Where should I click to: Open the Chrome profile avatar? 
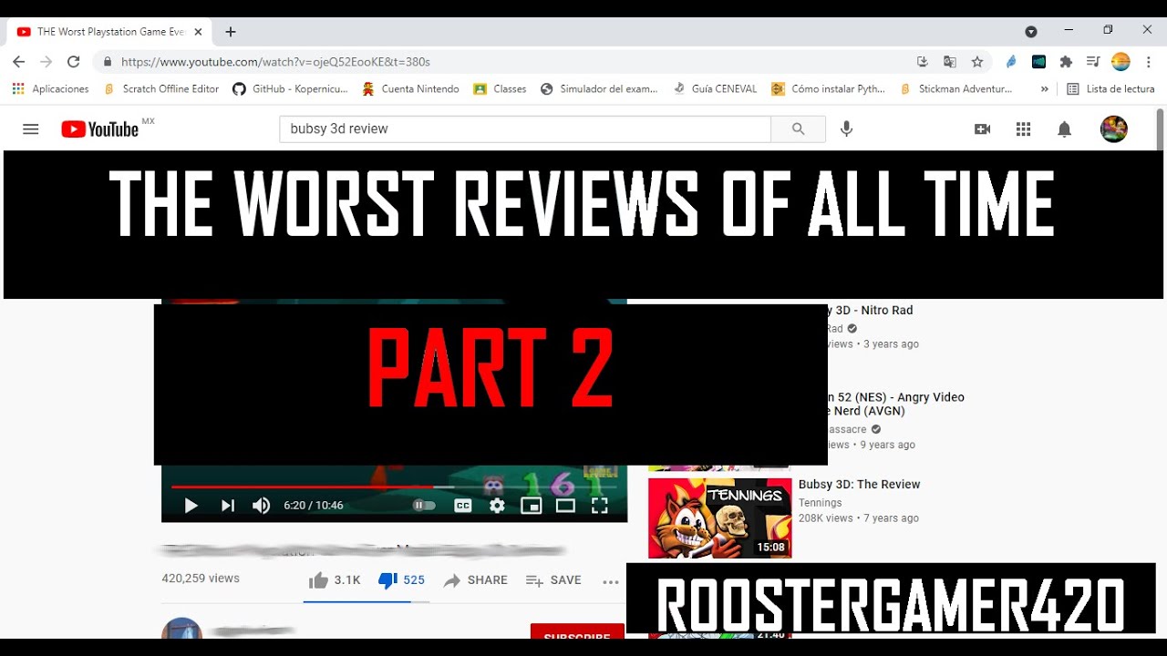1121,62
